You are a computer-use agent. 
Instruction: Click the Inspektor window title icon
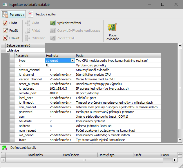tap(5, 4)
